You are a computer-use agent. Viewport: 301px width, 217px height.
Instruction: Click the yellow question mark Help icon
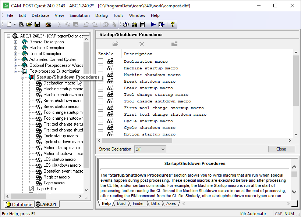[172, 24]
